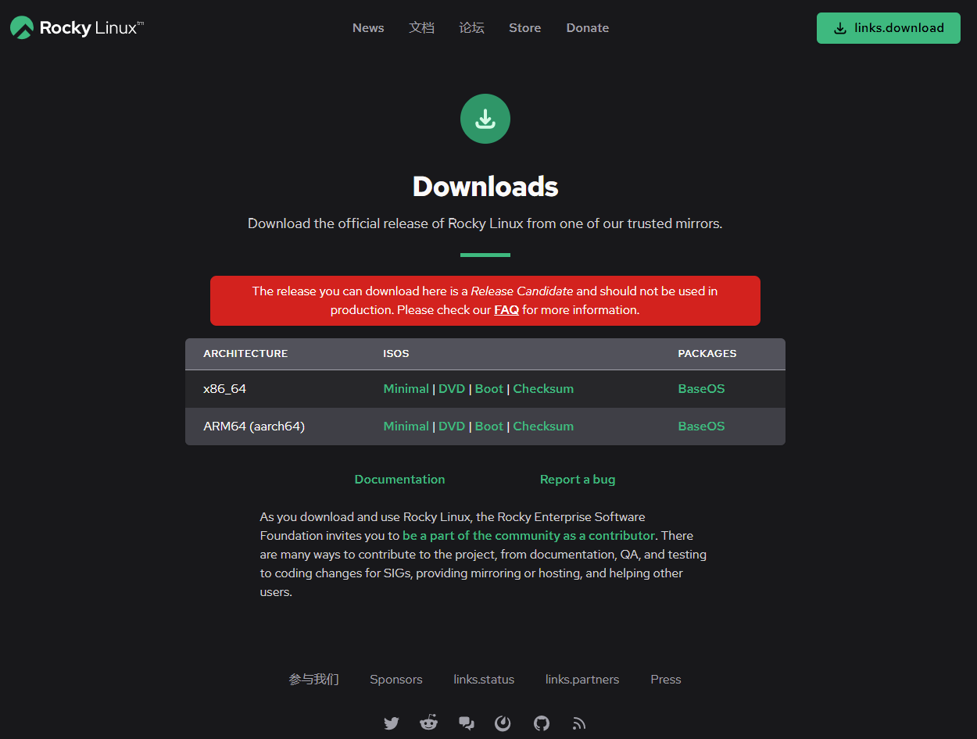Download ARM64 DVD ISO
The width and height of the screenshot is (977, 739).
(x=452, y=427)
